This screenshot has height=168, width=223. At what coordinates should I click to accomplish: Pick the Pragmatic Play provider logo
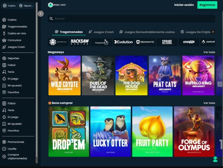pos(102,42)
